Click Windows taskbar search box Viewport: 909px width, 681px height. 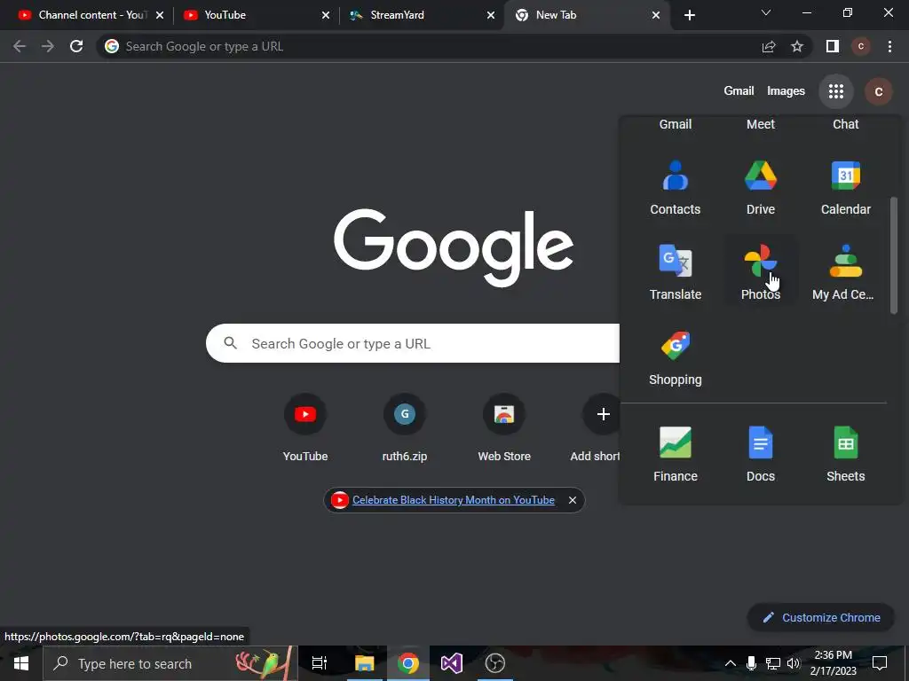[x=170, y=663]
